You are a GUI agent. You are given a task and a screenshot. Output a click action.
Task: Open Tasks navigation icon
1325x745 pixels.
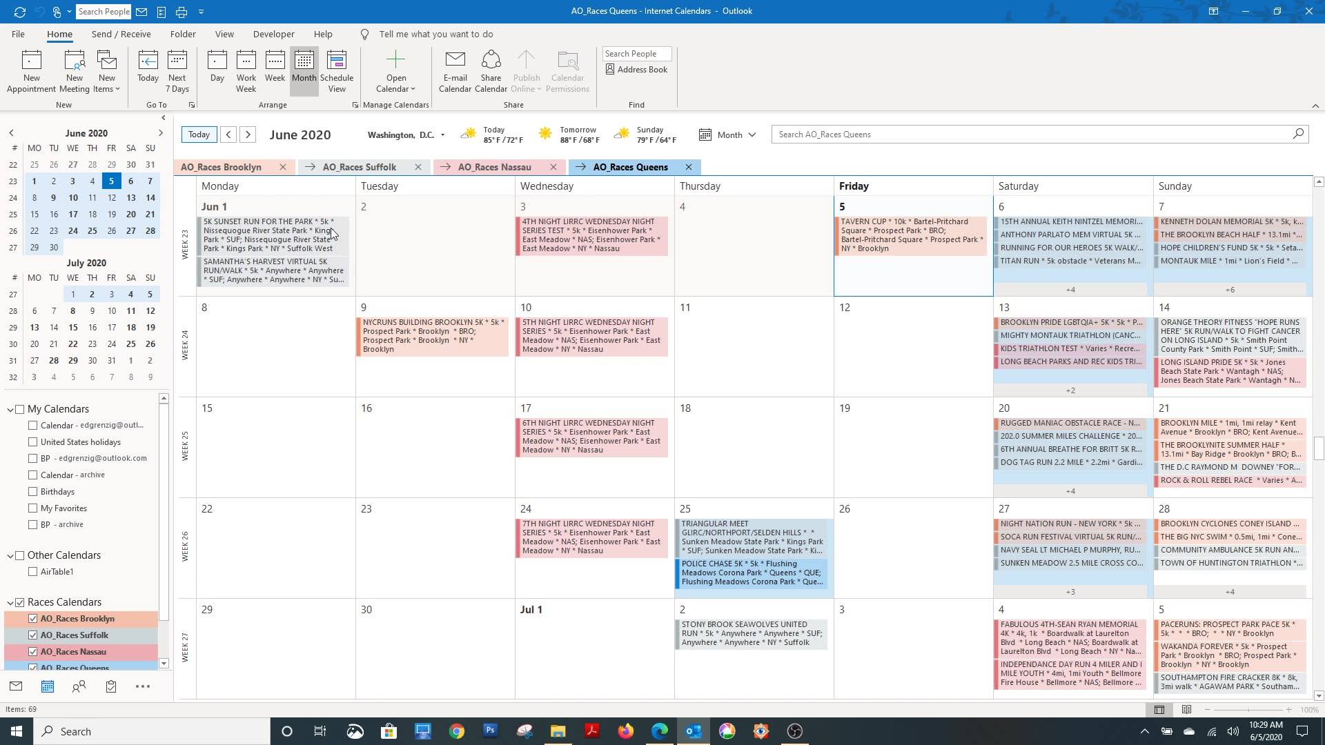pos(111,686)
